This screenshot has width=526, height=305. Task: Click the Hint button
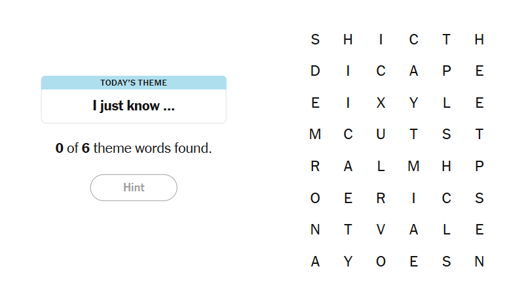[x=134, y=187]
